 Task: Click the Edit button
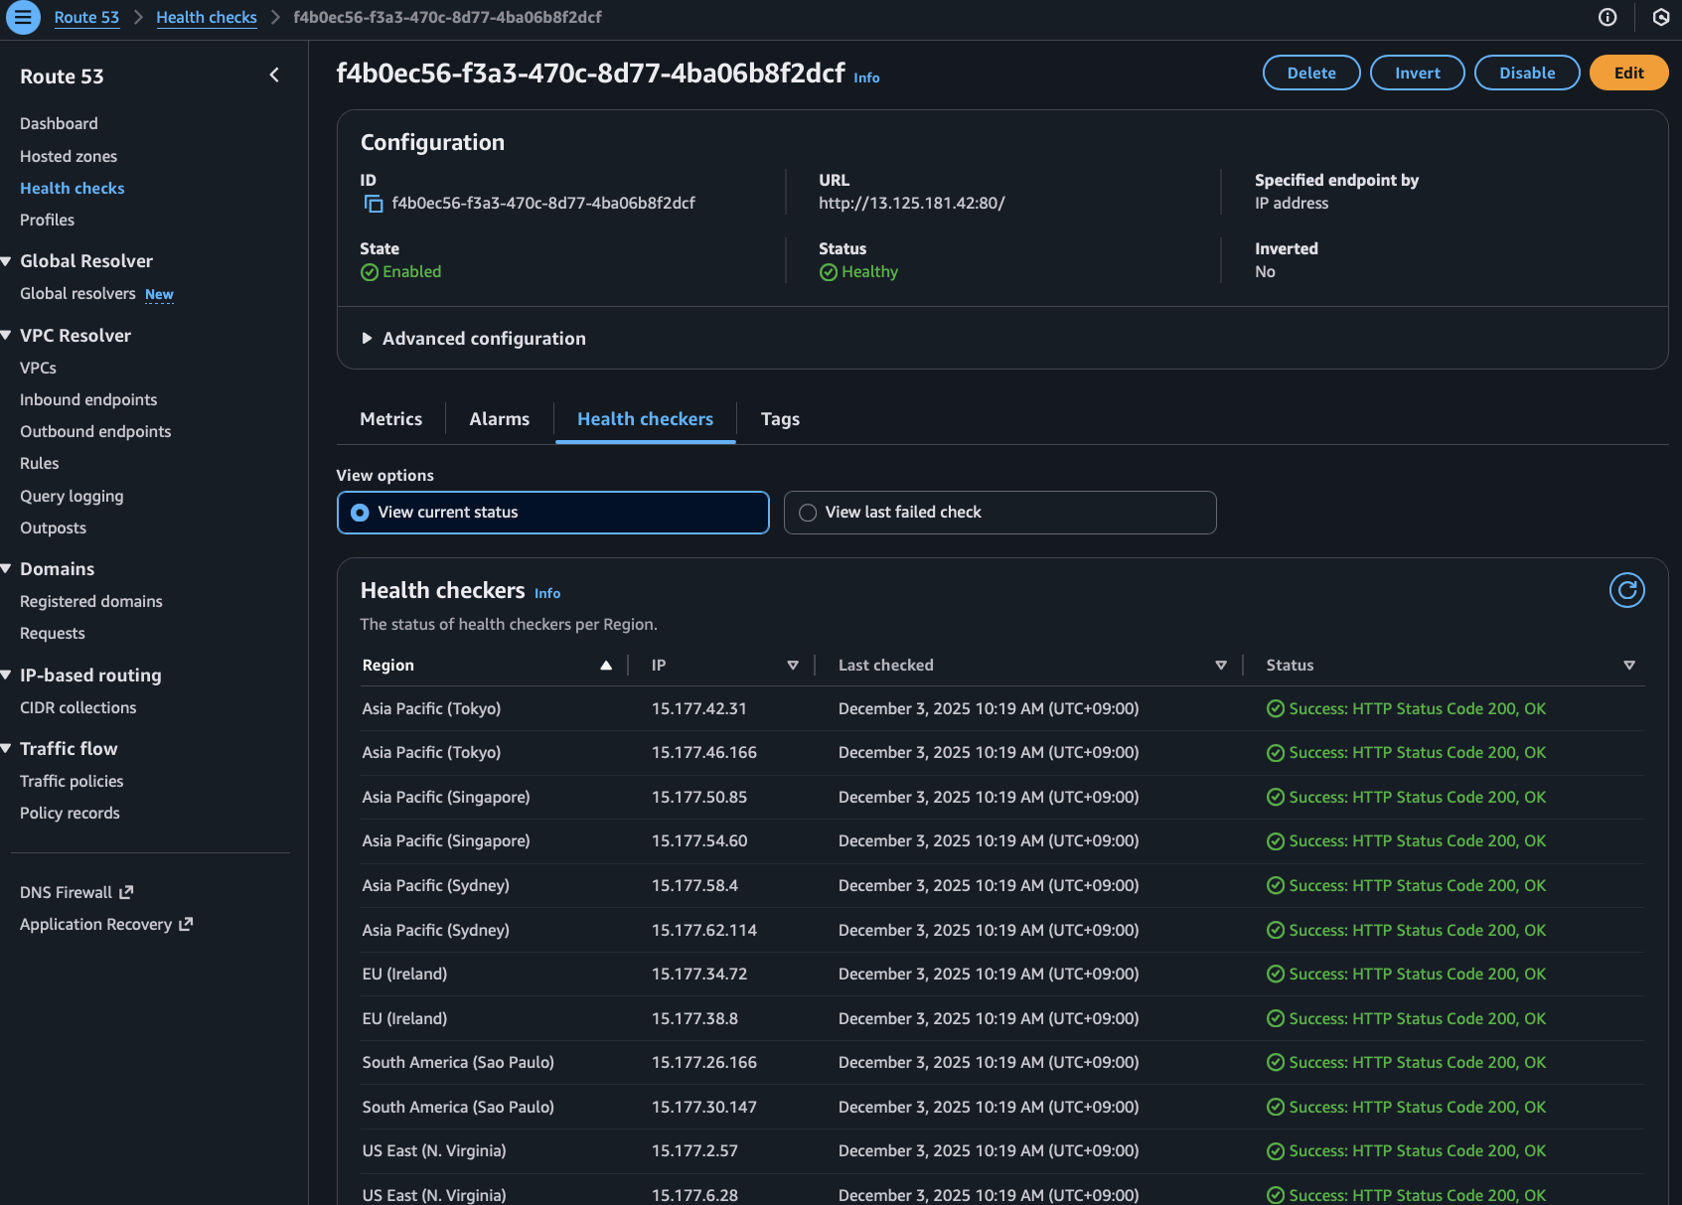1628,73
